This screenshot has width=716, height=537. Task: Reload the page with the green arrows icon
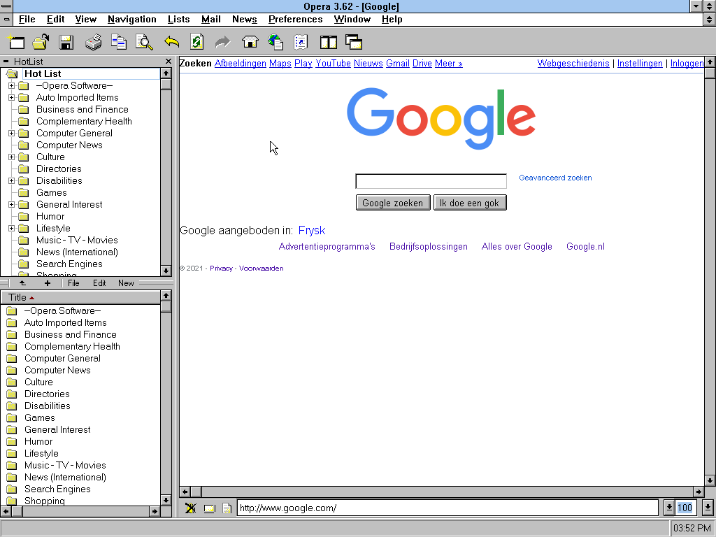196,42
